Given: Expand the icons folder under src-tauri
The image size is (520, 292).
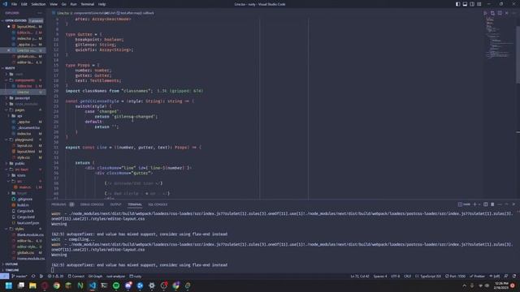Looking at the screenshot, I should pyautogui.click(x=21, y=175).
